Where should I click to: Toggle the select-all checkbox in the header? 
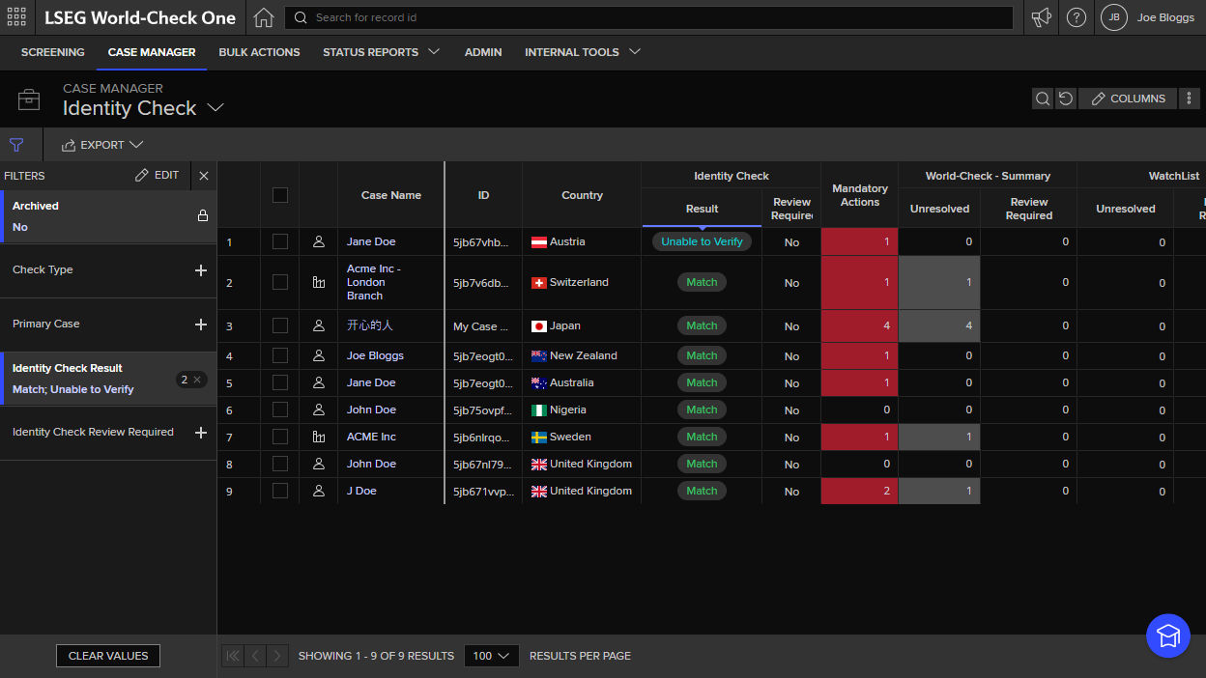pyautogui.click(x=280, y=194)
